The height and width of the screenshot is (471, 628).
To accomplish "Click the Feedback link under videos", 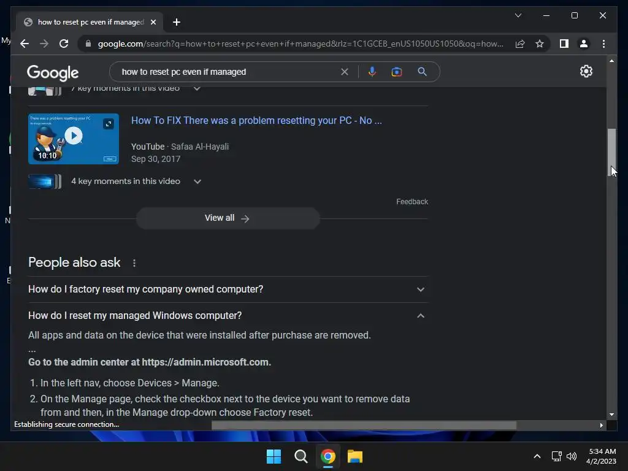I will point(412,201).
